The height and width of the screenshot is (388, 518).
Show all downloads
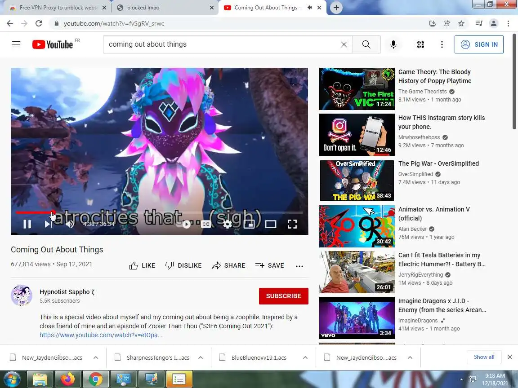point(484,357)
